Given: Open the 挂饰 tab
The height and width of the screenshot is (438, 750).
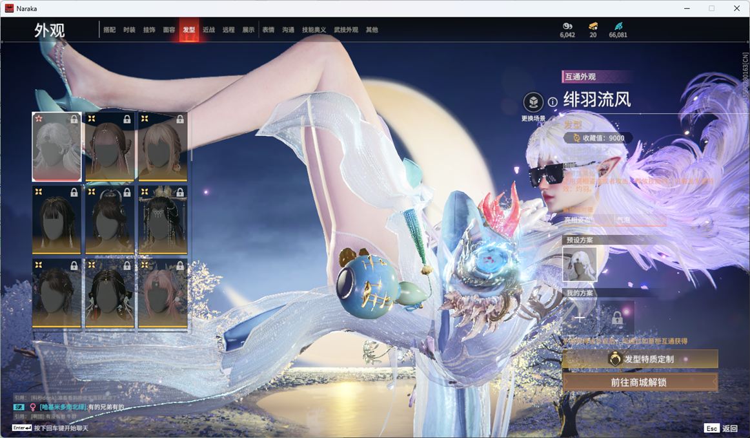Looking at the screenshot, I should click(x=149, y=30).
